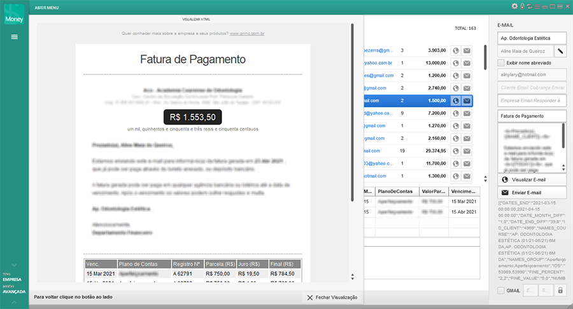This screenshot has height=309, width=573.
Task: Preview email for the 1.300,00 row
Action: 456,176
